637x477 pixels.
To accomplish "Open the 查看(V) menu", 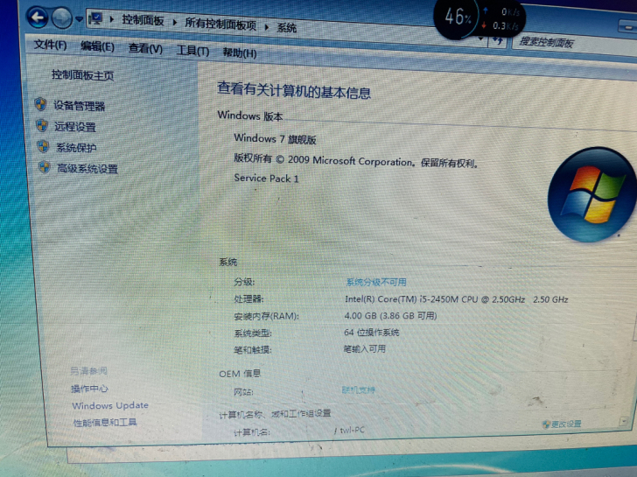I will 145,49.
